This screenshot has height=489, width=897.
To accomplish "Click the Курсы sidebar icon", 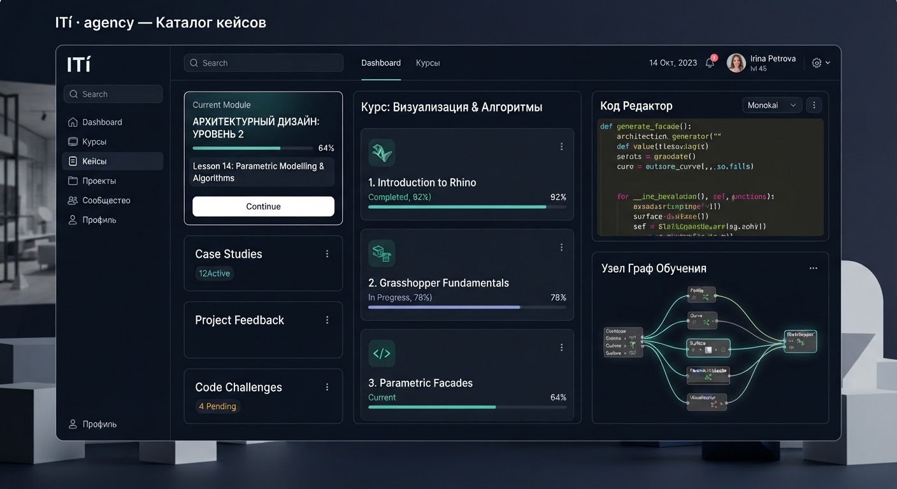I will tap(73, 142).
